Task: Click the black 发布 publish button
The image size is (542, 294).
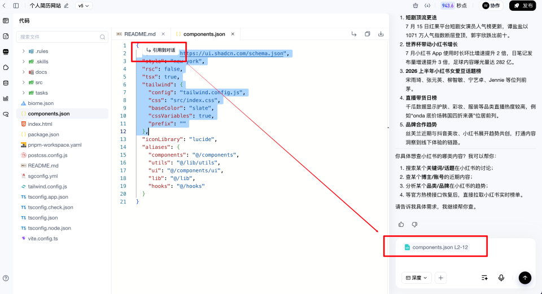Action: point(523,6)
